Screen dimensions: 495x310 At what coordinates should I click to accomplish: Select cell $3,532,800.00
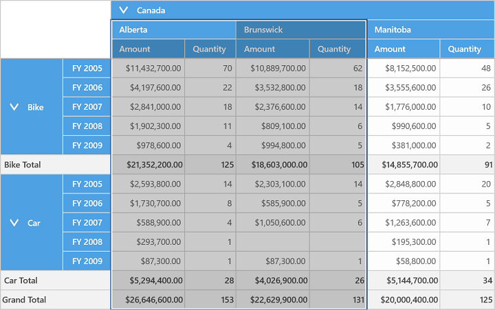click(x=273, y=88)
